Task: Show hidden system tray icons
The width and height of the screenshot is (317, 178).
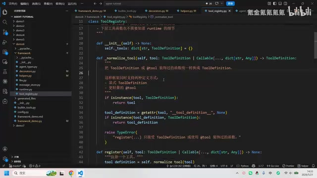Action: [237, 173]
